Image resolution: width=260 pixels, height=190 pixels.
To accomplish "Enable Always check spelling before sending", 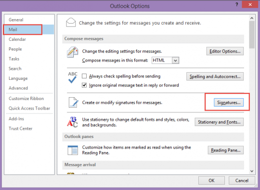I will click(x=84, y=76).
